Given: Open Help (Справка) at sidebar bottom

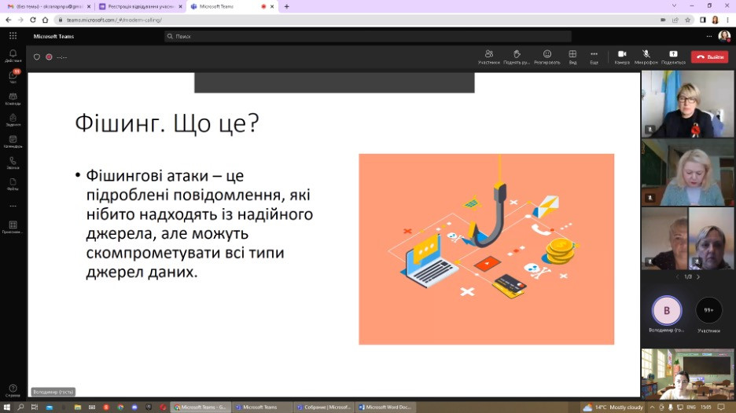Looking at the screenshot, I should [x=13, y=390].
